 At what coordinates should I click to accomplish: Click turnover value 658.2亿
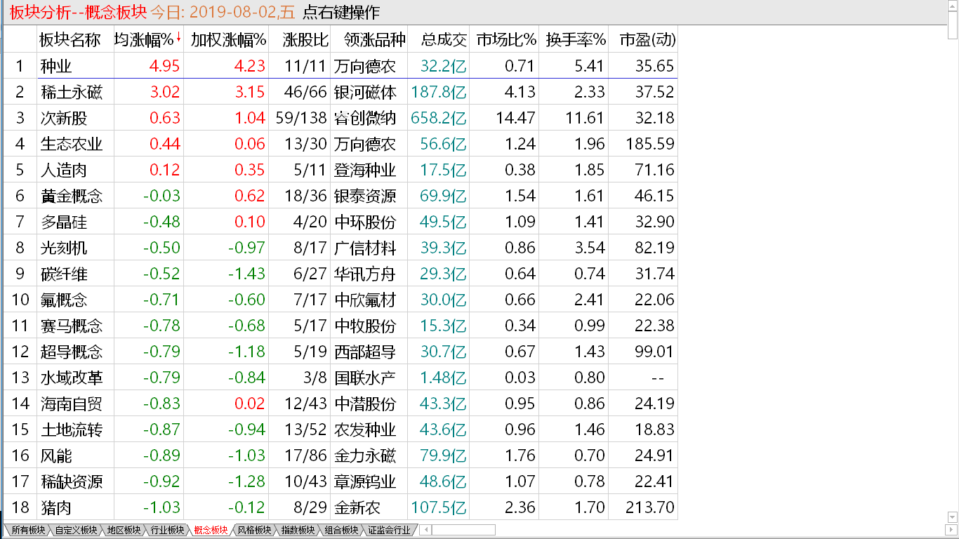point(439,118)
